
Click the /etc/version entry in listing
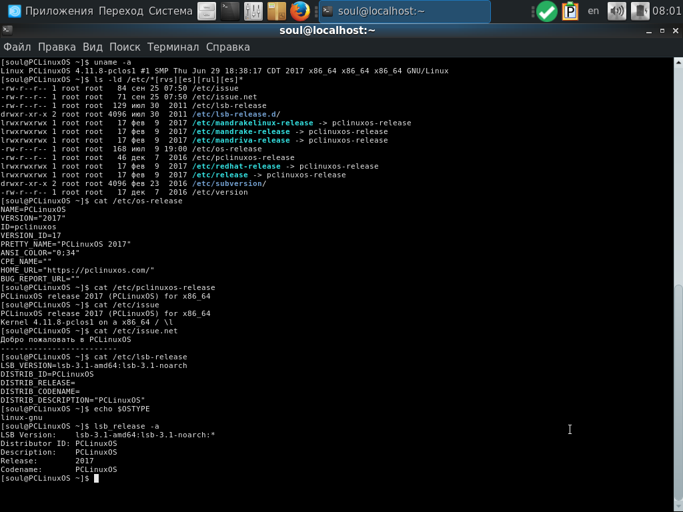[x=220, y=193]
